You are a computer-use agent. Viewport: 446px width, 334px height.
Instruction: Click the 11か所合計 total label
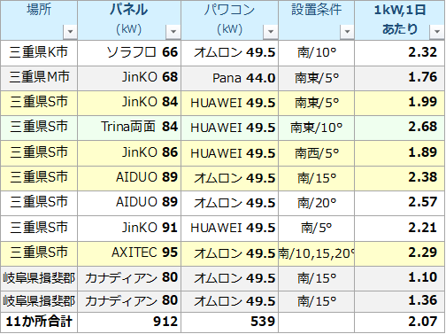click(x=39, y=322)
